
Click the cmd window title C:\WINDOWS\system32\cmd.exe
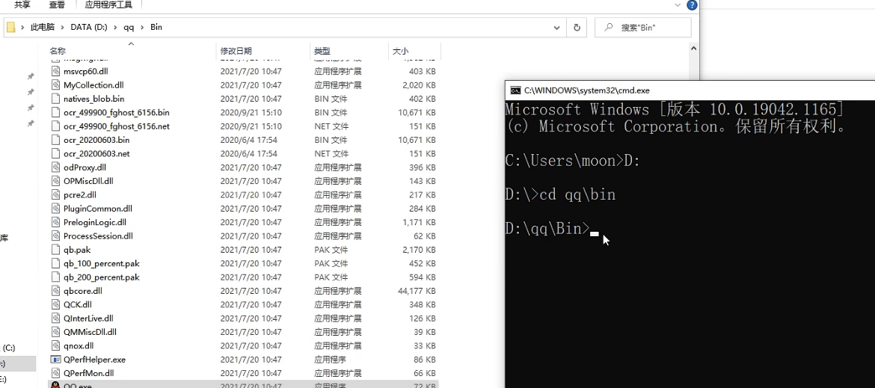click(587, 90)
